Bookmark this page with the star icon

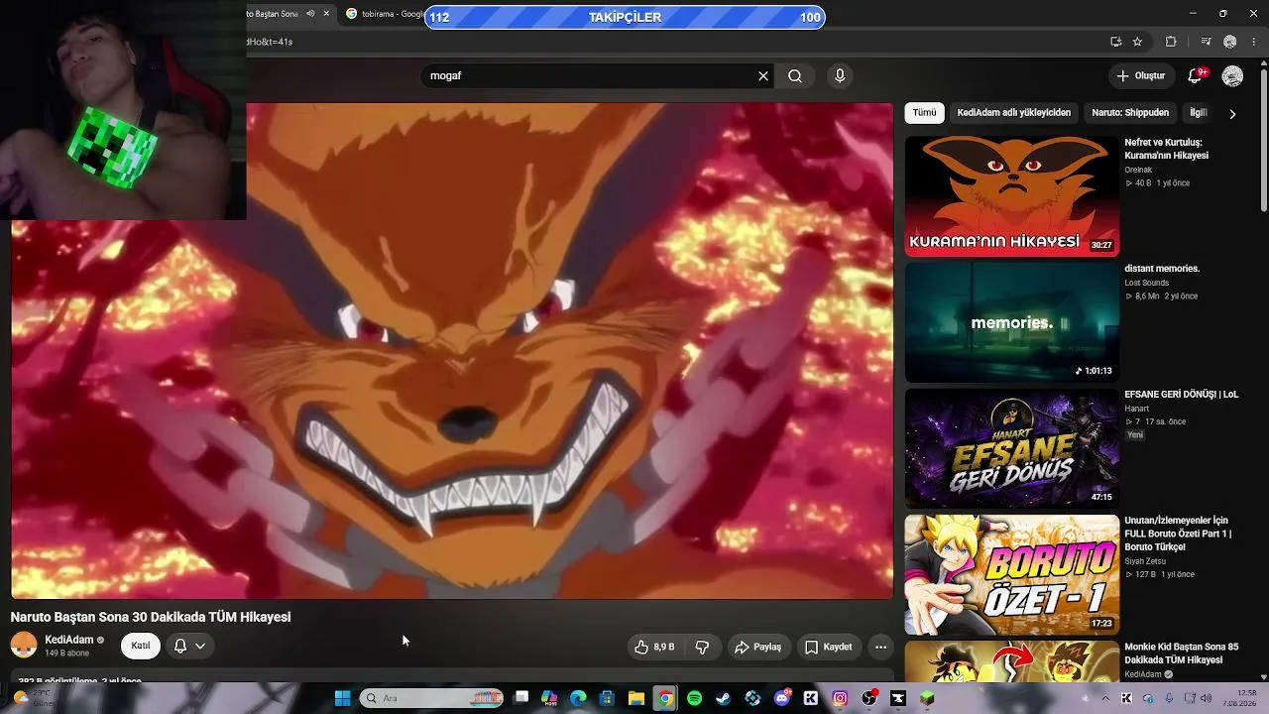1137,42
